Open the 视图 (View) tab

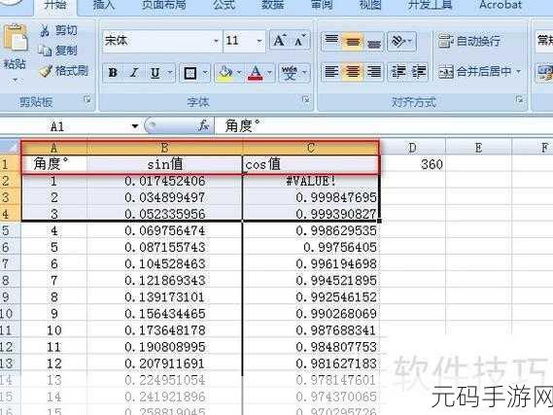pyautogui.click(x=370, y=5)
